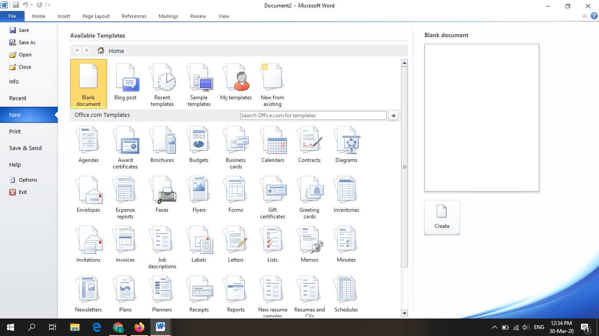Open the Labels template category

(199, 245)
